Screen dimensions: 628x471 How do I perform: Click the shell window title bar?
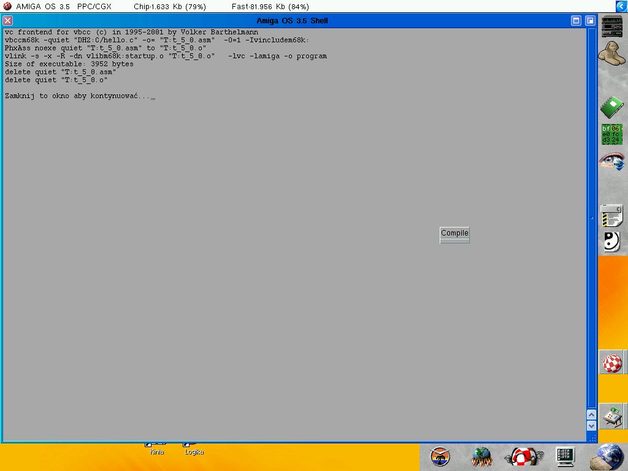coord(292,20)
